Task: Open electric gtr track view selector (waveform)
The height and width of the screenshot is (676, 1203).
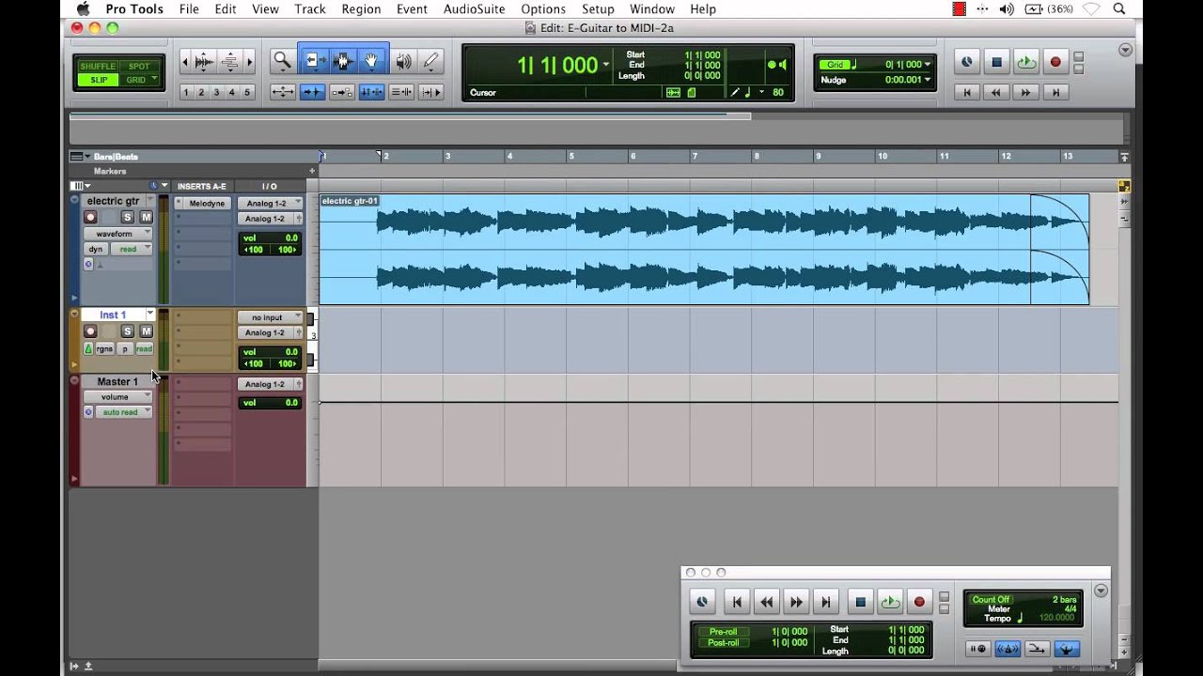Action: point(117,234)
